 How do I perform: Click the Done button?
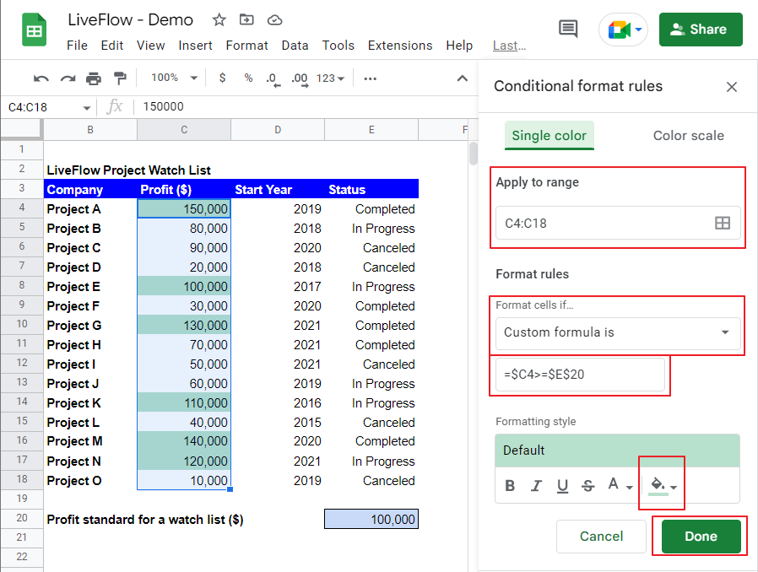click(x=701, y=537)
